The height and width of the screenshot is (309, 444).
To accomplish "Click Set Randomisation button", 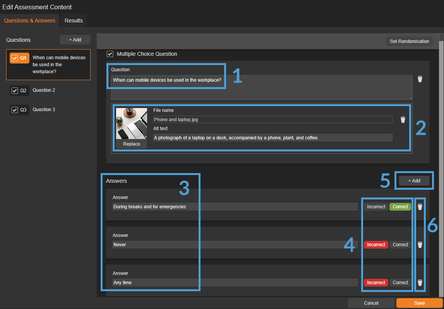I will [x=409, y=41].
